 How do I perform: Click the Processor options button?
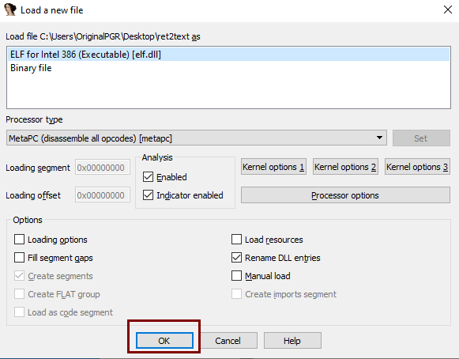[x=345, y=195]
